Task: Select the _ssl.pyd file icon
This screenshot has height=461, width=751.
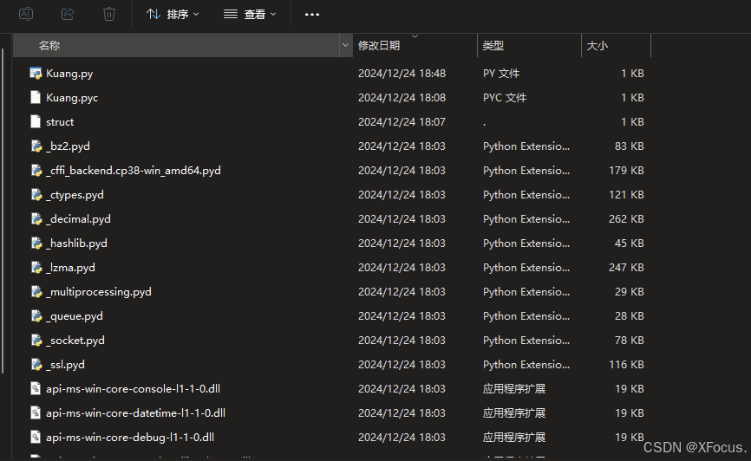Action: (36, 364)
